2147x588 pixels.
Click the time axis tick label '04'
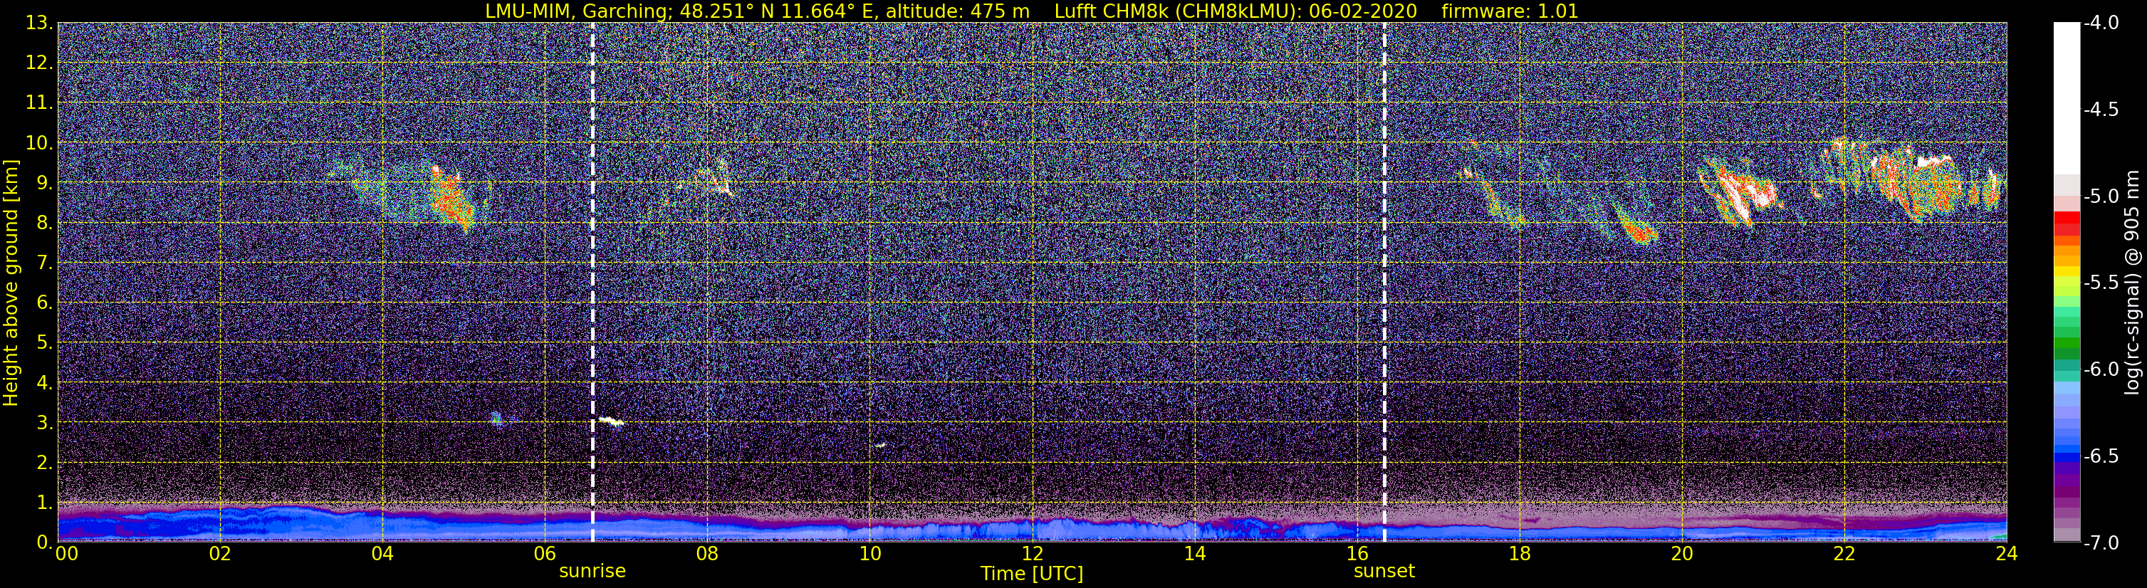click(x=382, y=554)
